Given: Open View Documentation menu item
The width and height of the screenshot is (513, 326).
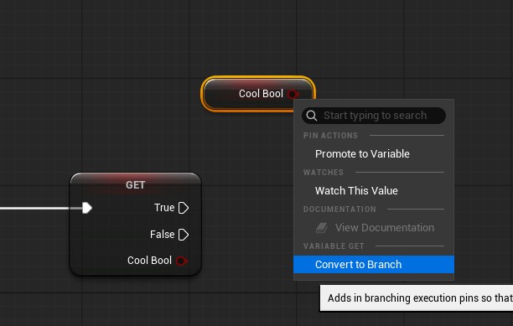Looking at the screenshot, I should pyautogui.click(x=374, y=228).
